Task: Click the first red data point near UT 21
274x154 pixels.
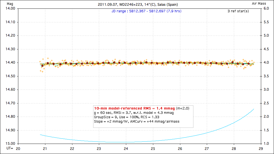Action: pos(42,66)
